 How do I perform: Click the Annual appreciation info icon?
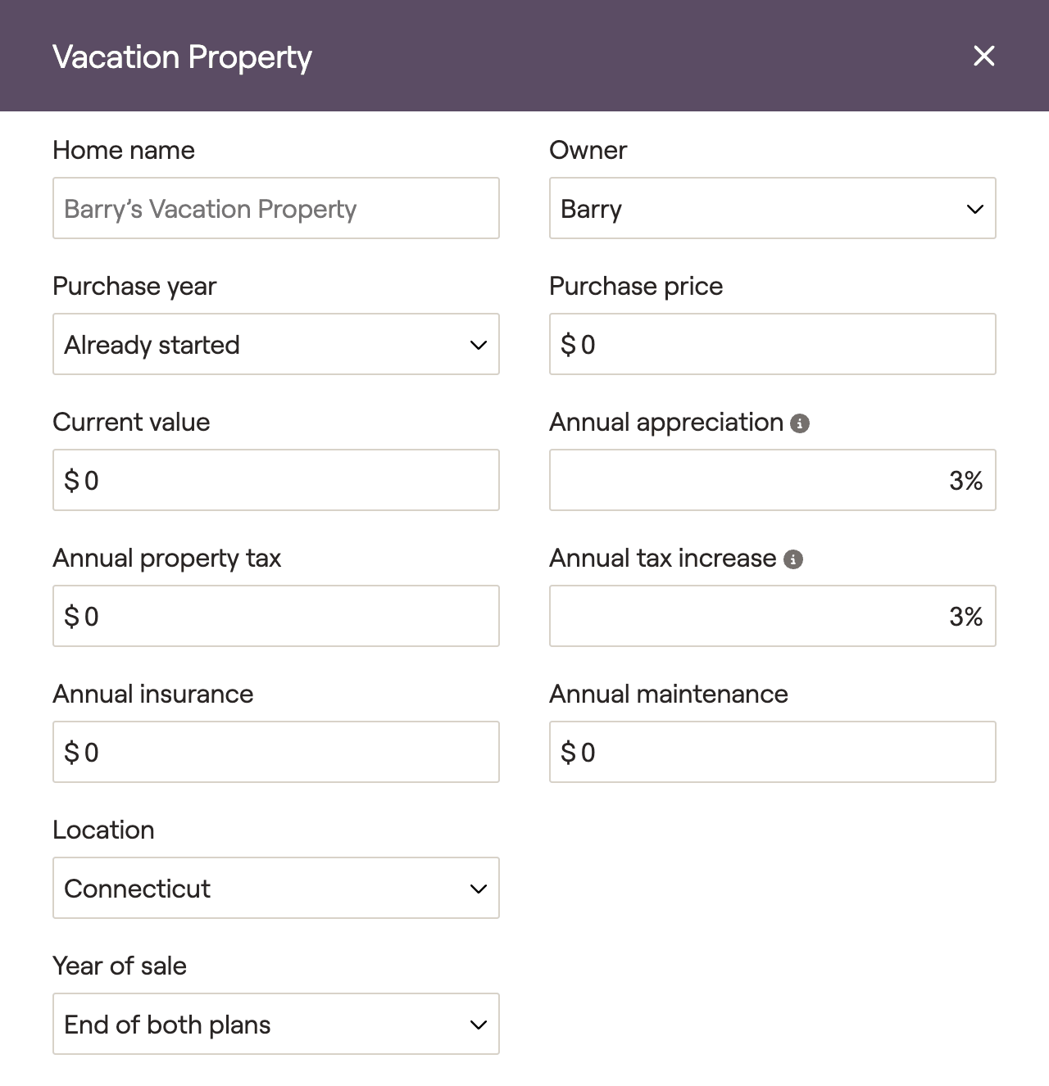click(800, 423)
